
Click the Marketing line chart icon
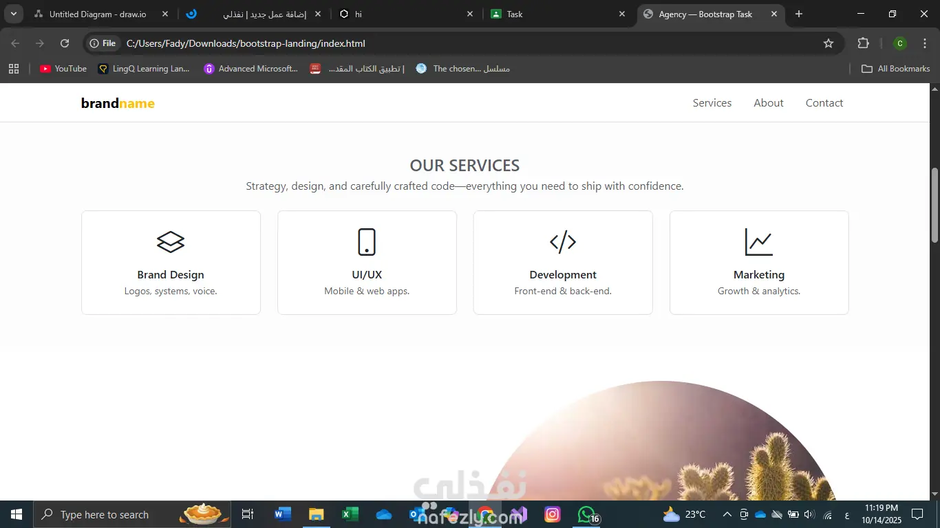(x=759, y=242)
